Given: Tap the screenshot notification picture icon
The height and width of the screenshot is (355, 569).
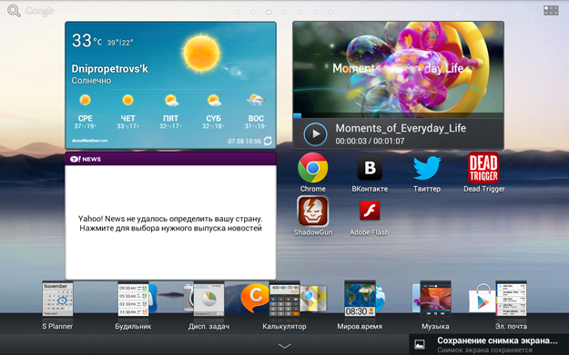Looking at the screenshot, I should click(420, 344).
